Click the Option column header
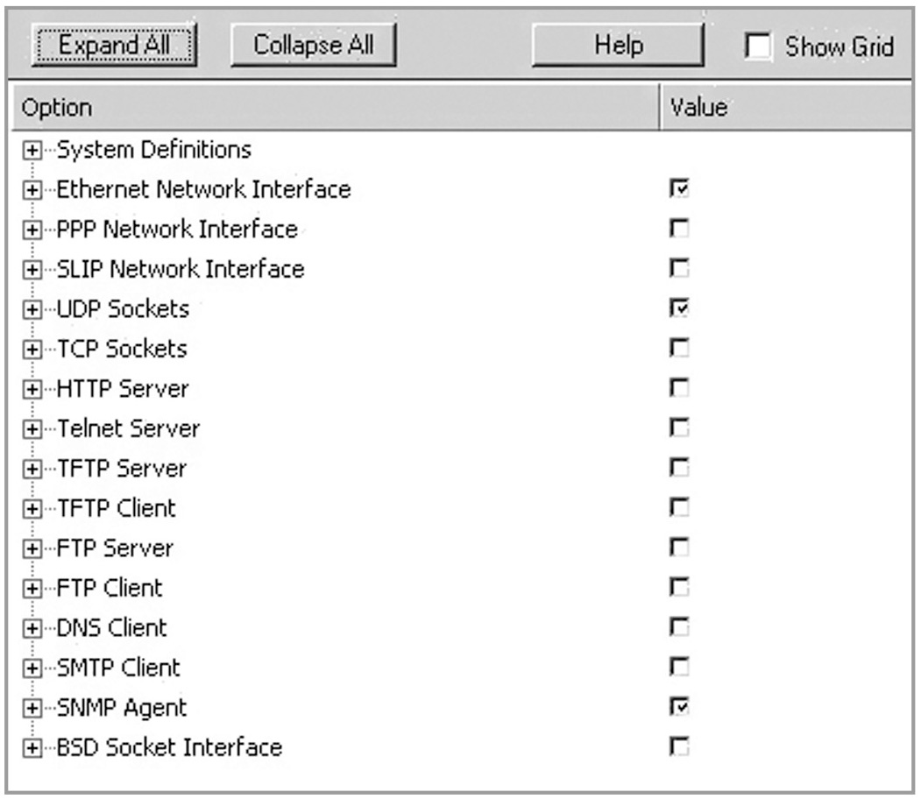The image size is (921, 799). (x=333, y=108)
